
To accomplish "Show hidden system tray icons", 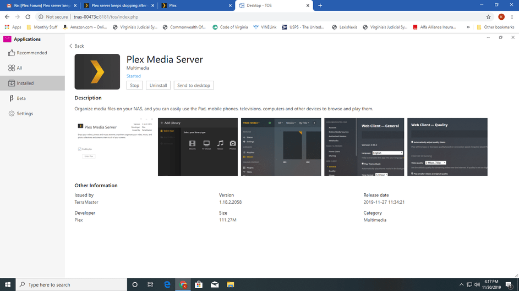I will [461, 284].
